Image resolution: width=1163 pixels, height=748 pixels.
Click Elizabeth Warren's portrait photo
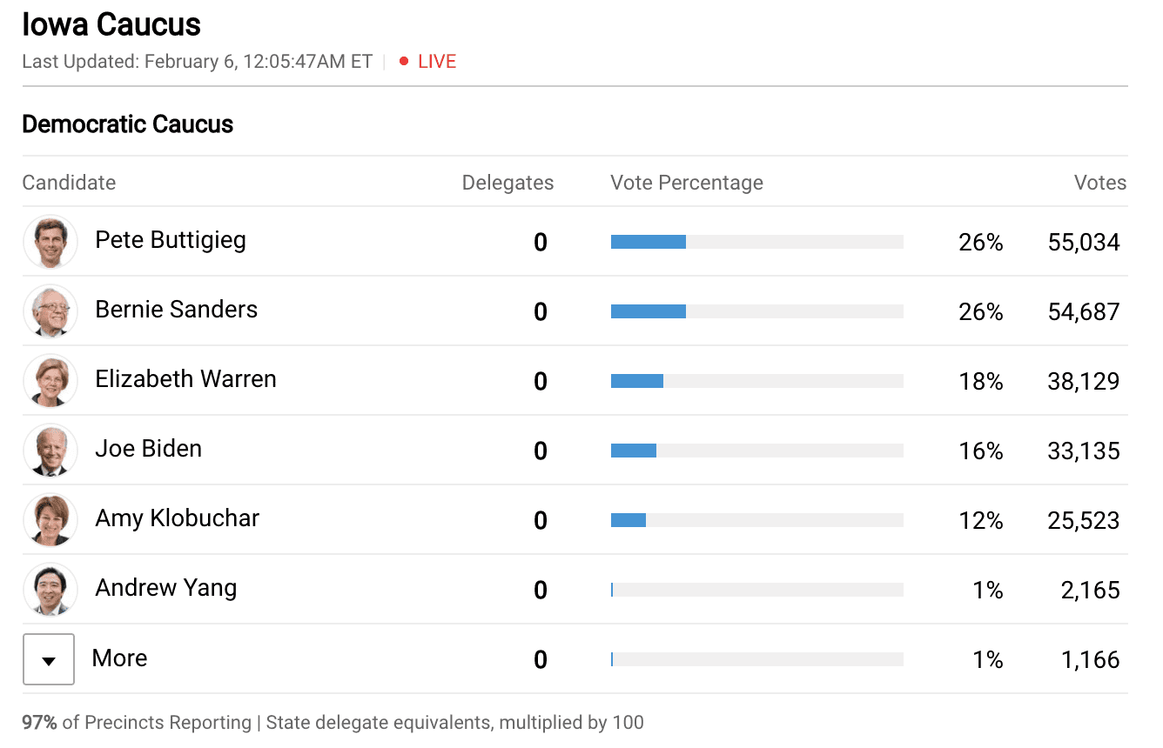[x=50, y=381]
